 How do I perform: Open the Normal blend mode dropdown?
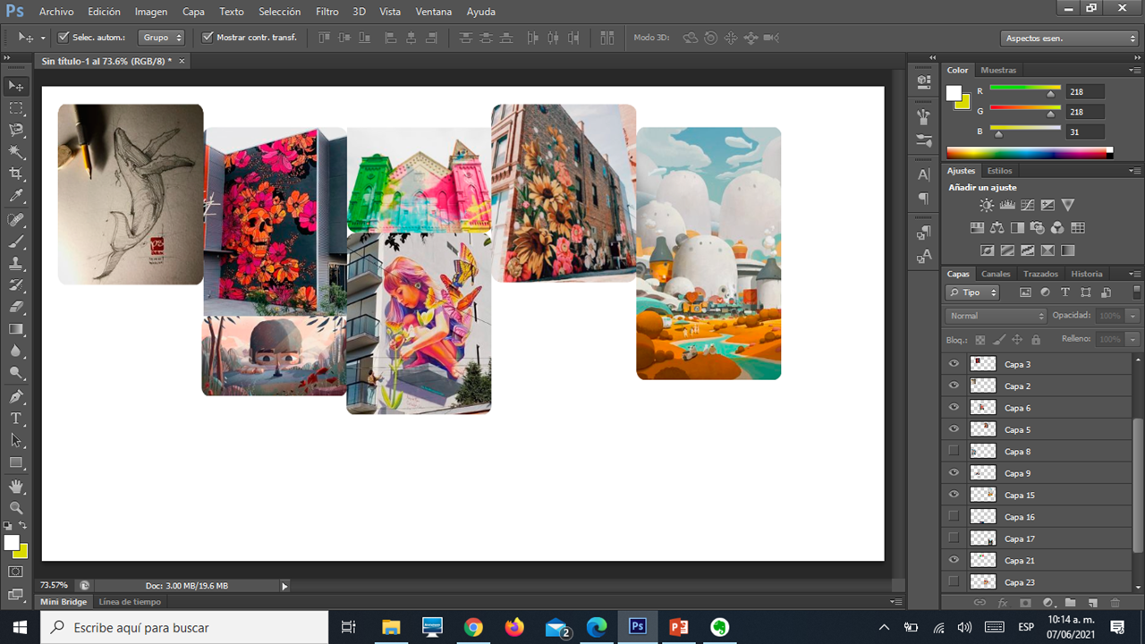tap(996, 316)
